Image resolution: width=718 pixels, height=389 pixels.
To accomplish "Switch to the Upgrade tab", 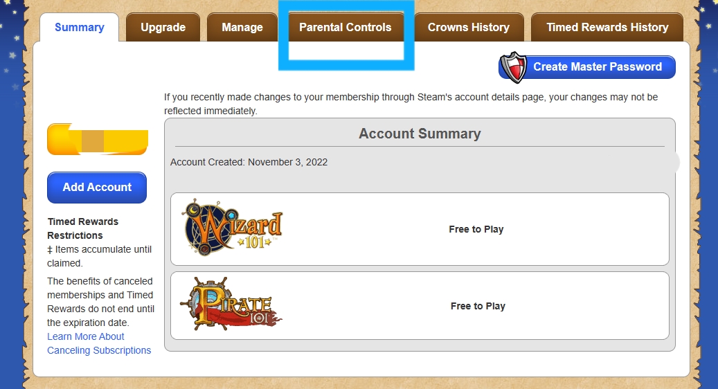I will coord(163,28).
